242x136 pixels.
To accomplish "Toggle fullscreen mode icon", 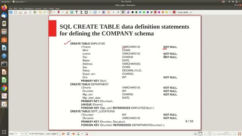I will pyautogui.click(x=239, y=134).
